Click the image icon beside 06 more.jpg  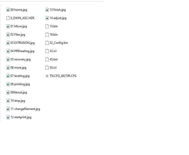8,68
